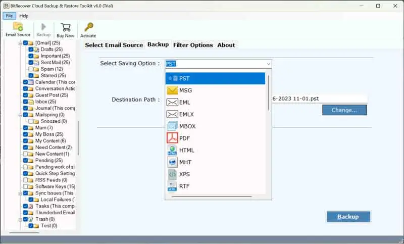Select the Quick Step Setting folder

tap(55, 173)
